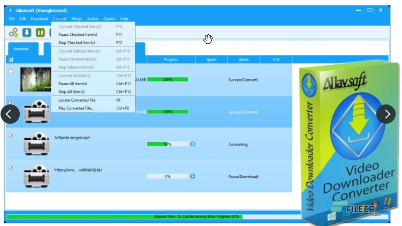Click the green pause toolbar icon

[40, 33]
